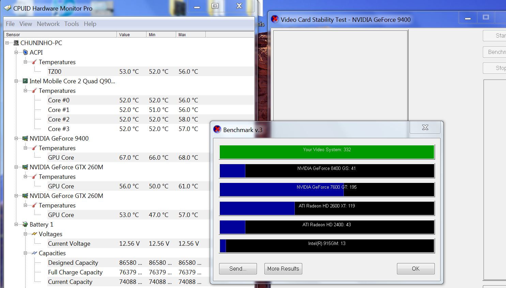Click the Send... button in Benchmark dialog

coord(238,269)
